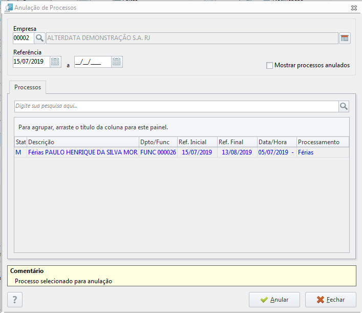Image resolution: width=362 pixels, height=313 pixels.
Task: Sort by the Descrição column header
Action: pos(83,142)
